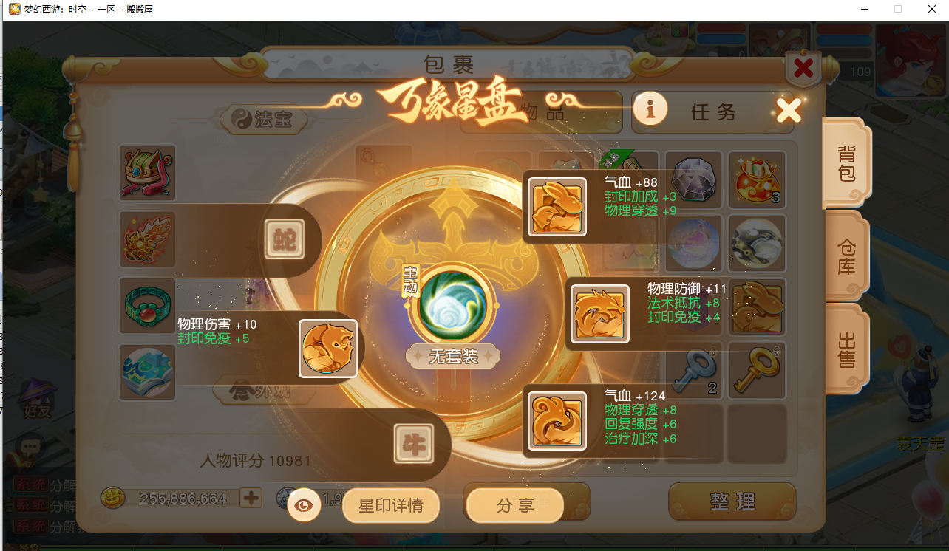Toggle the eye visibility icon
The image size is (949, 551).
click(305, 505)
